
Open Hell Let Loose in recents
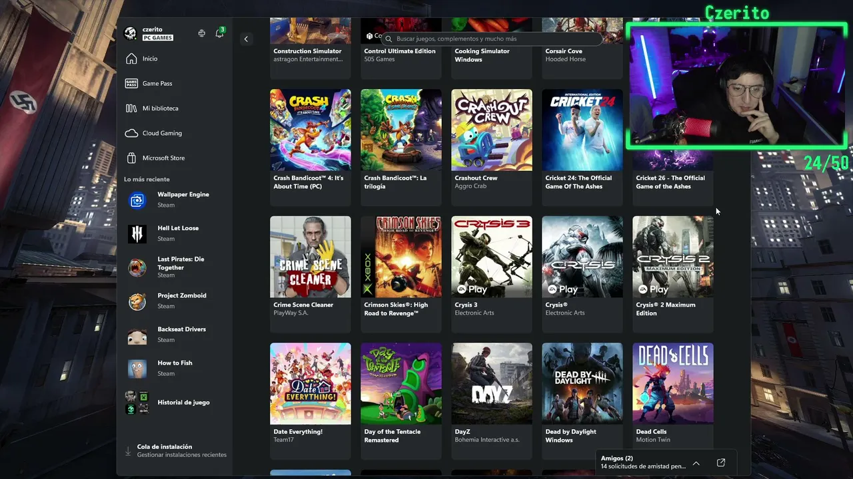pos(175,234)
